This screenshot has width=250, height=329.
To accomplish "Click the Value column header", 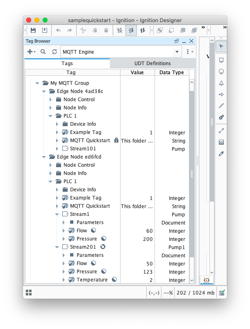I will [137, 73].
